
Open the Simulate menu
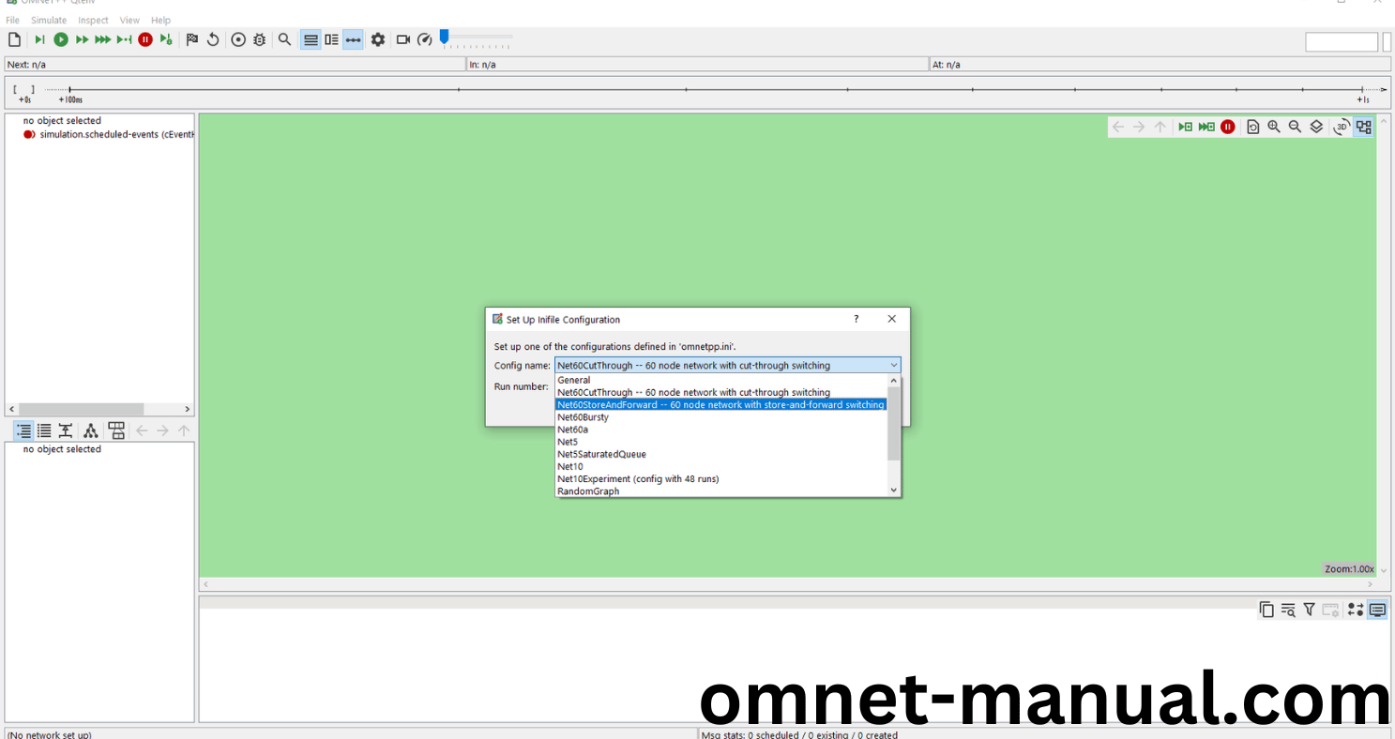tap(49, 20)
